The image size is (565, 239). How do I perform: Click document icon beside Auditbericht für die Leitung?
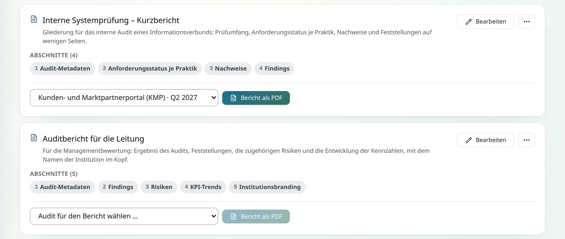(34, 137)
